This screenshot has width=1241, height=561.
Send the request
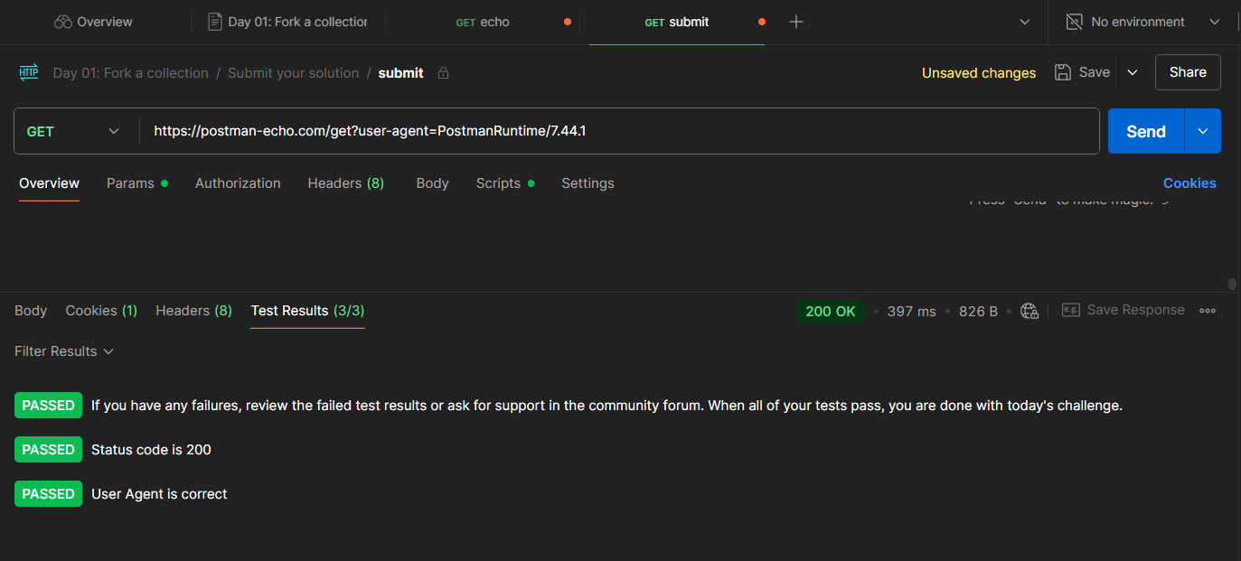pyautogui.click(x=1146, y=131)
